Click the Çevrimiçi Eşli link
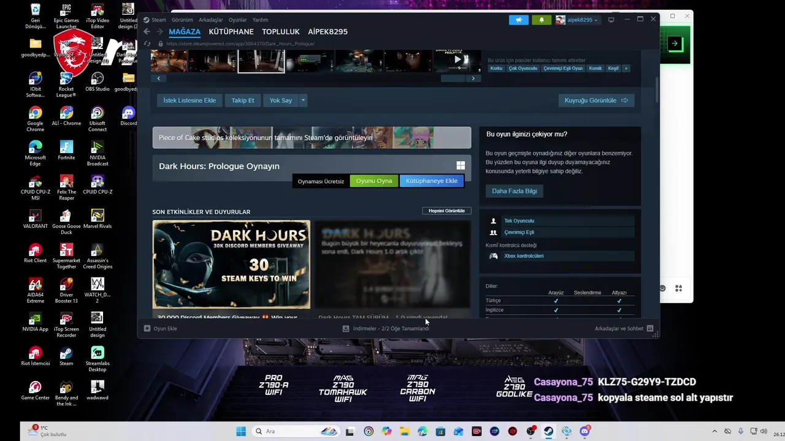 point(519,232)
